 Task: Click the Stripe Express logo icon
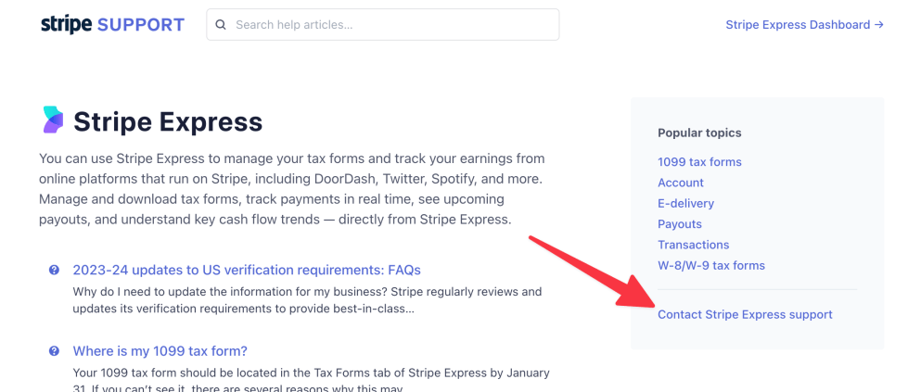click(53, 120)
